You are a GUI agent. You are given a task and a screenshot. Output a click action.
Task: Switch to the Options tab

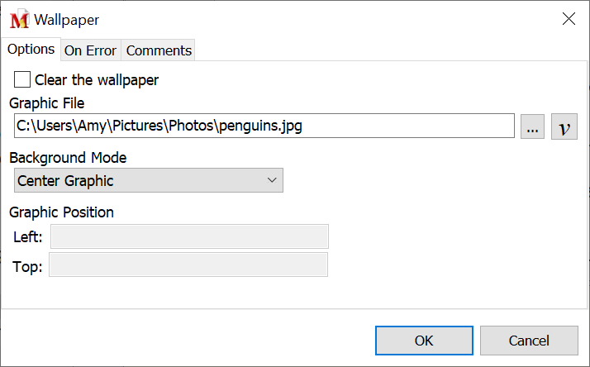(31, 49)
